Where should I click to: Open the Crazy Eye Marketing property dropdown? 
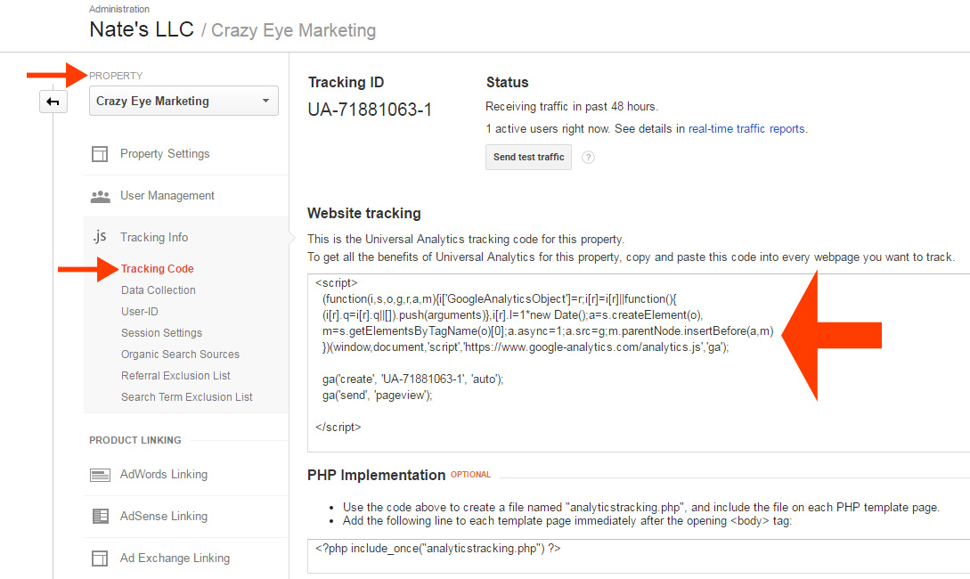click(x=183, y=101)
